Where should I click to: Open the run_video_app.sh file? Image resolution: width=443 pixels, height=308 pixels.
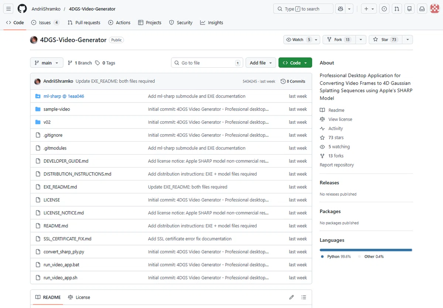(x=61, y=278)
